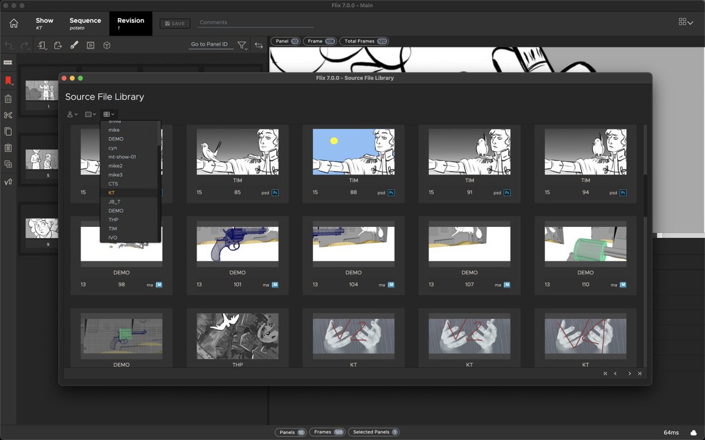This screenshot has height=440, width=705.
Task: Select panel 5 thumbnail in main window
Action: click(x=41, y=159)
